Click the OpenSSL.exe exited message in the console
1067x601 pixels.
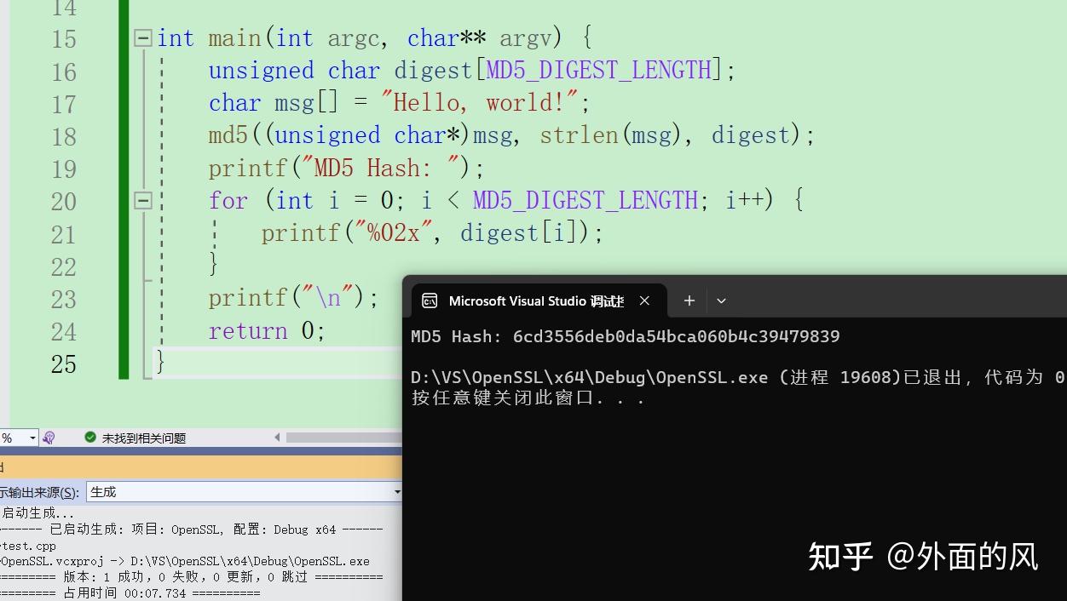[738, 377]
